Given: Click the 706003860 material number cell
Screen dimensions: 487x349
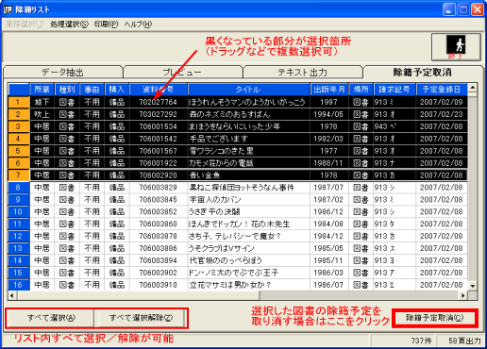Looking at the screenshot, I should (x=159, y=224).
